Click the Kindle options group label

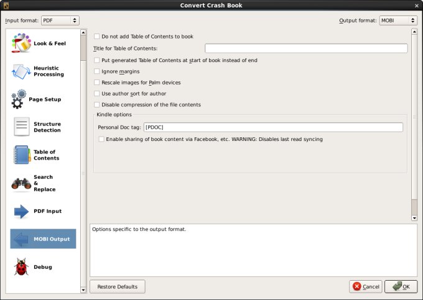pyautogui.click(x=114, y=115)
